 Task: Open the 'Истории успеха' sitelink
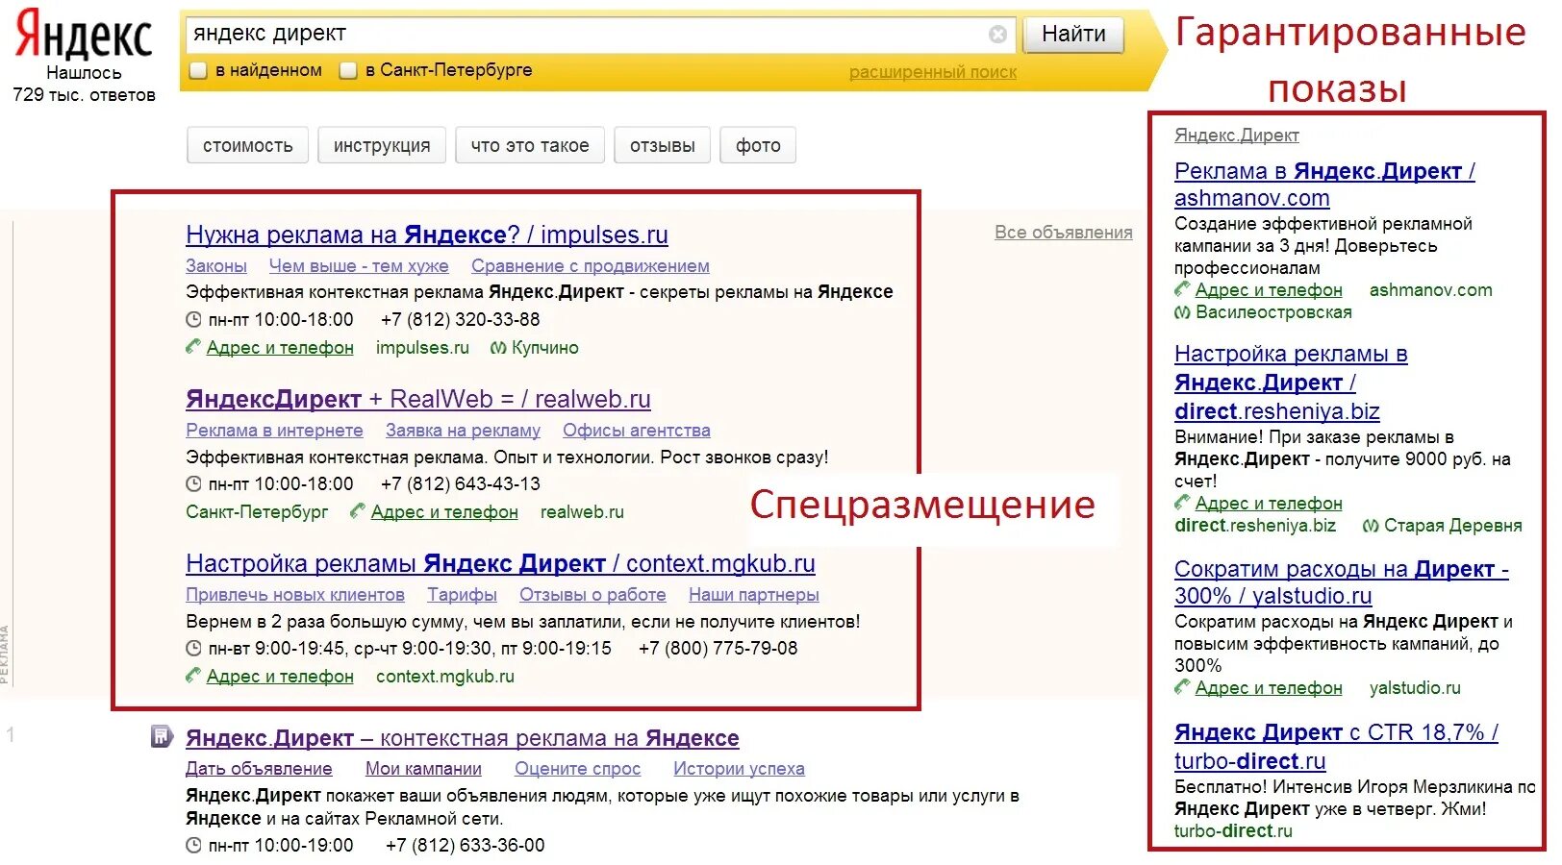click(x=739, y=769)
